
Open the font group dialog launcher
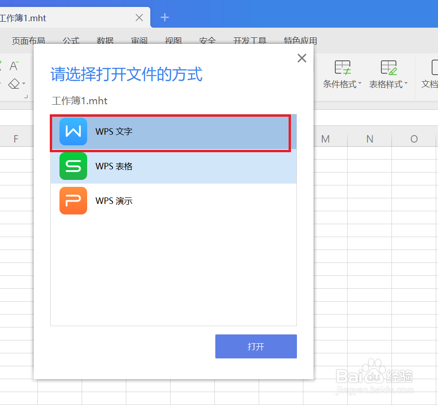26,97
